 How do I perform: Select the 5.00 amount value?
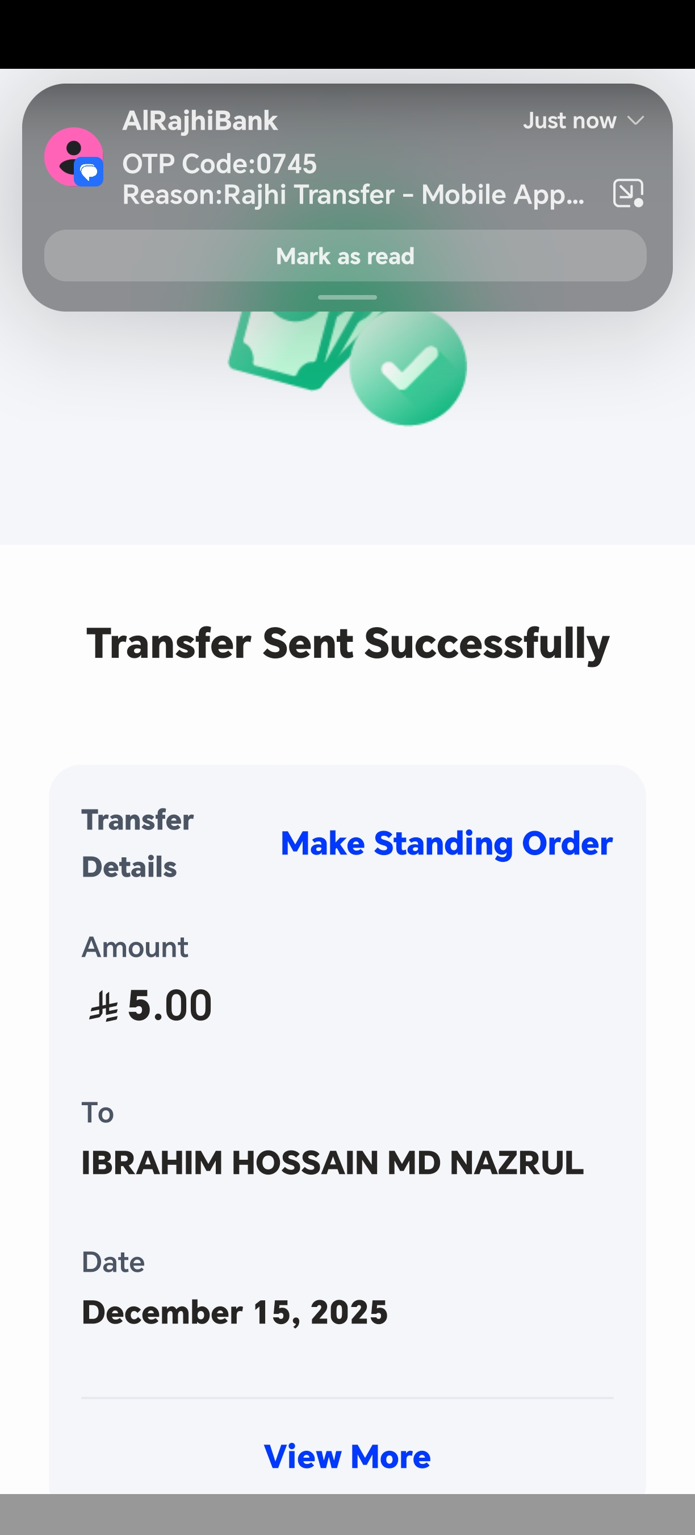click(170, 1006)
